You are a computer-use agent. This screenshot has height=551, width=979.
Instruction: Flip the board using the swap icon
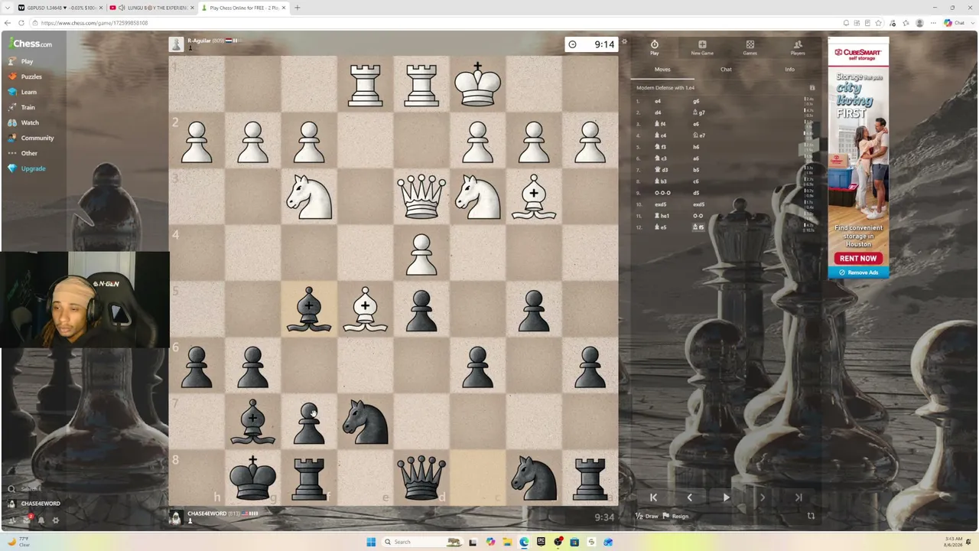coord(811,516)
